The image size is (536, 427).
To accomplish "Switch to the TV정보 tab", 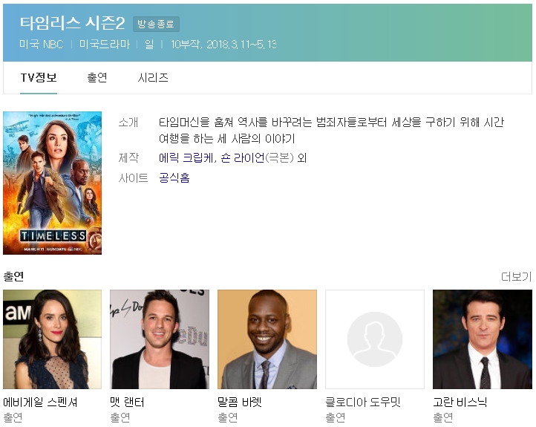I will pos(39,78).
